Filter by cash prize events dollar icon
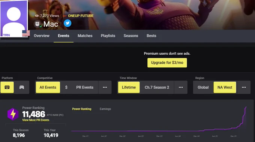This screenshot has height=142, width=255. tap(66, 87)
